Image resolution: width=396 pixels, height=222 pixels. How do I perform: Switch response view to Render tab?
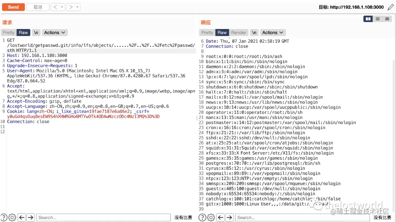click(x=239, y=33)
